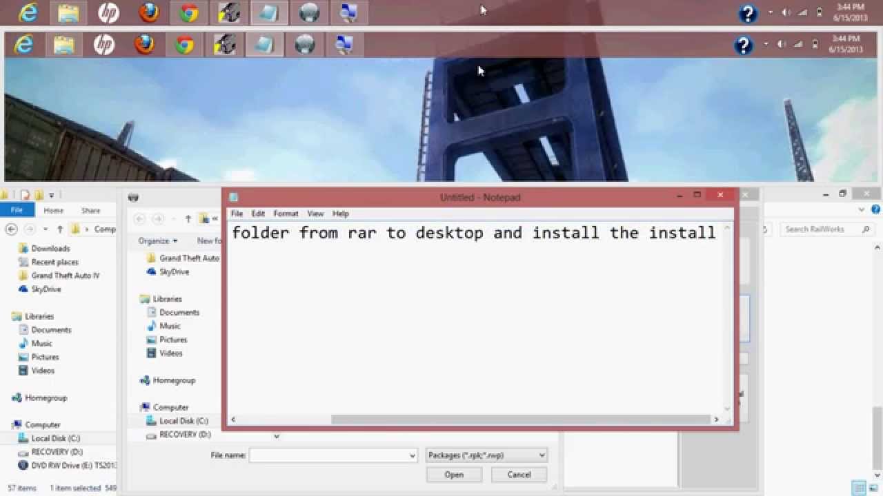
Task: Click the Back arrow in the Open dialog
Action: coord(139,219)
